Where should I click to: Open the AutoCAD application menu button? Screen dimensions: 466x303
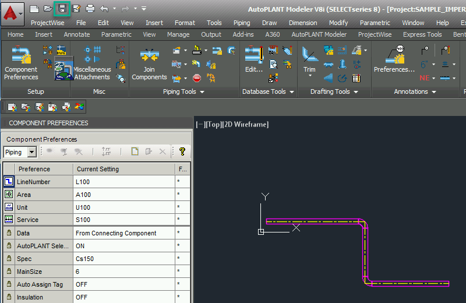[x=12, y=13]
